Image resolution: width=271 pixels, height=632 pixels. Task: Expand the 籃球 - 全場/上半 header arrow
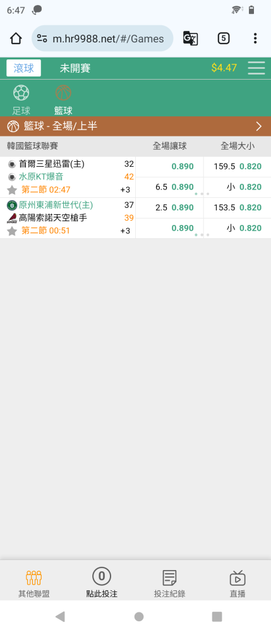pos(258,126)
